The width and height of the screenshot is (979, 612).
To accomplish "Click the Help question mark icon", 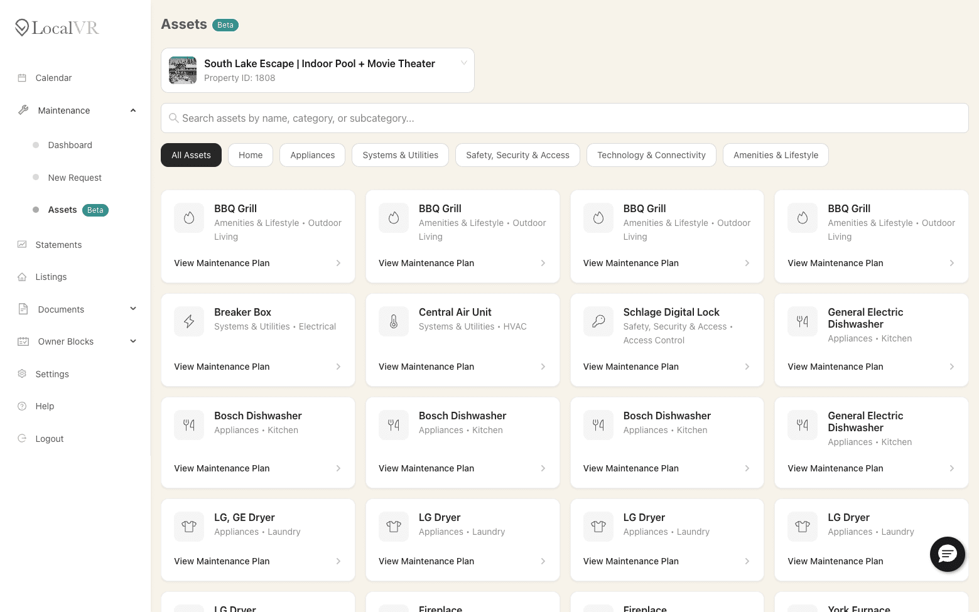I will pyautogui.click(x=22, y=406).
